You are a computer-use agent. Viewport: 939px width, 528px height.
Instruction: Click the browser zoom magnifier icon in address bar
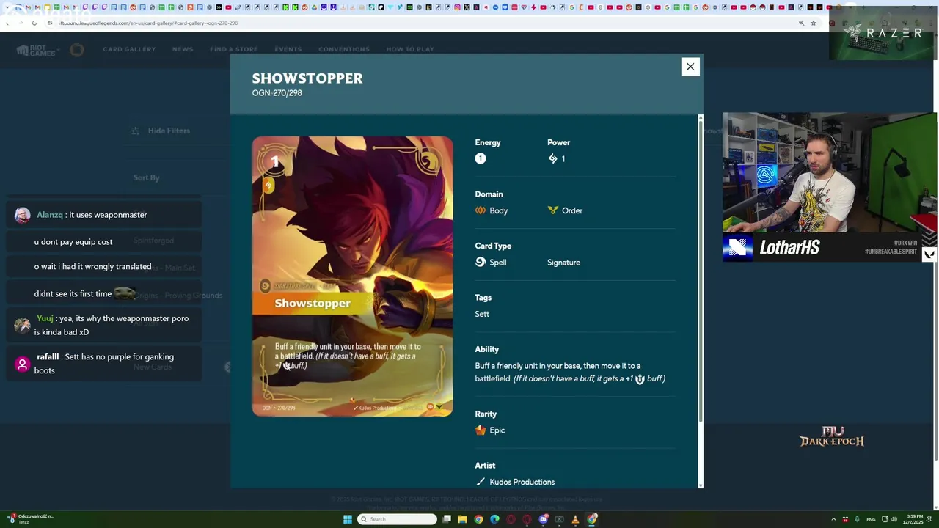click(801, 23)
